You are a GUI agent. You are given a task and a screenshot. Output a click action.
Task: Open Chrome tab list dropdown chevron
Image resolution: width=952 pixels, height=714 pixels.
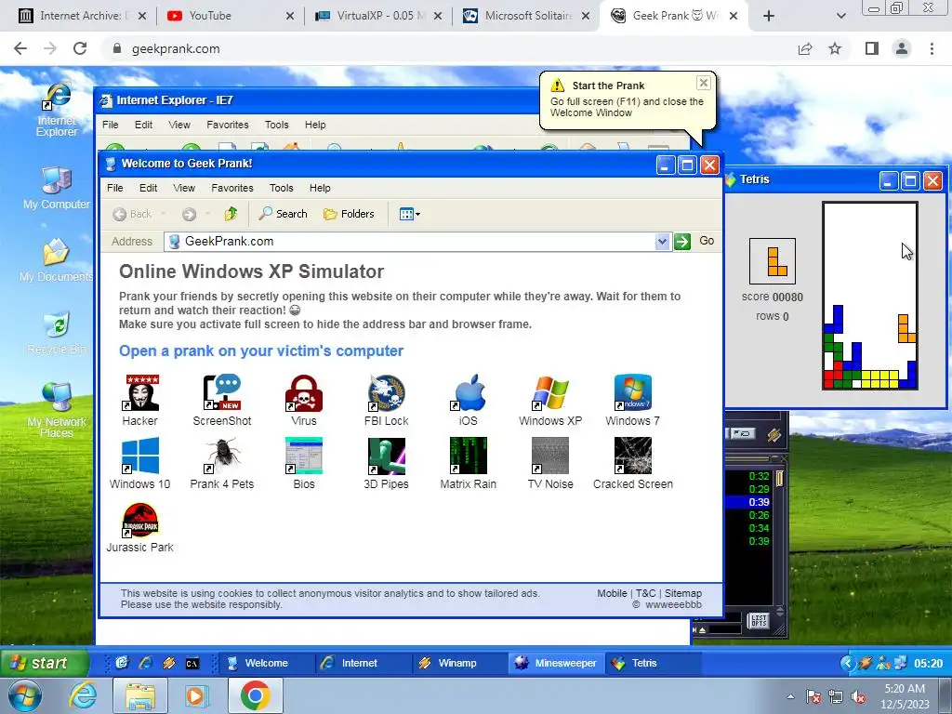pos(840,17)
